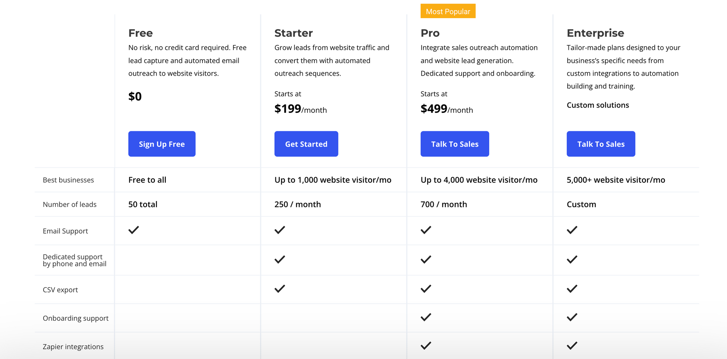Viewport: 727px width, 359px height.
Task: Click the Enterprise plan title
Action: pos(595,33)
